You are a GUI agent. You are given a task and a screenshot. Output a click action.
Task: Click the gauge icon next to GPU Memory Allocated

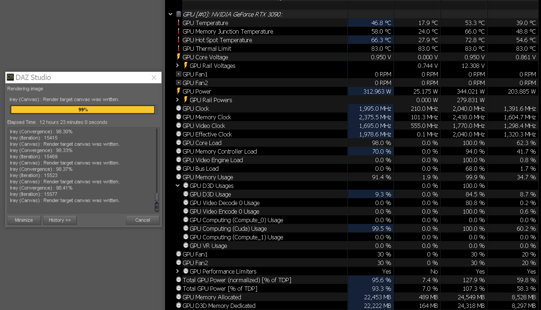click(x=179, y=297)
